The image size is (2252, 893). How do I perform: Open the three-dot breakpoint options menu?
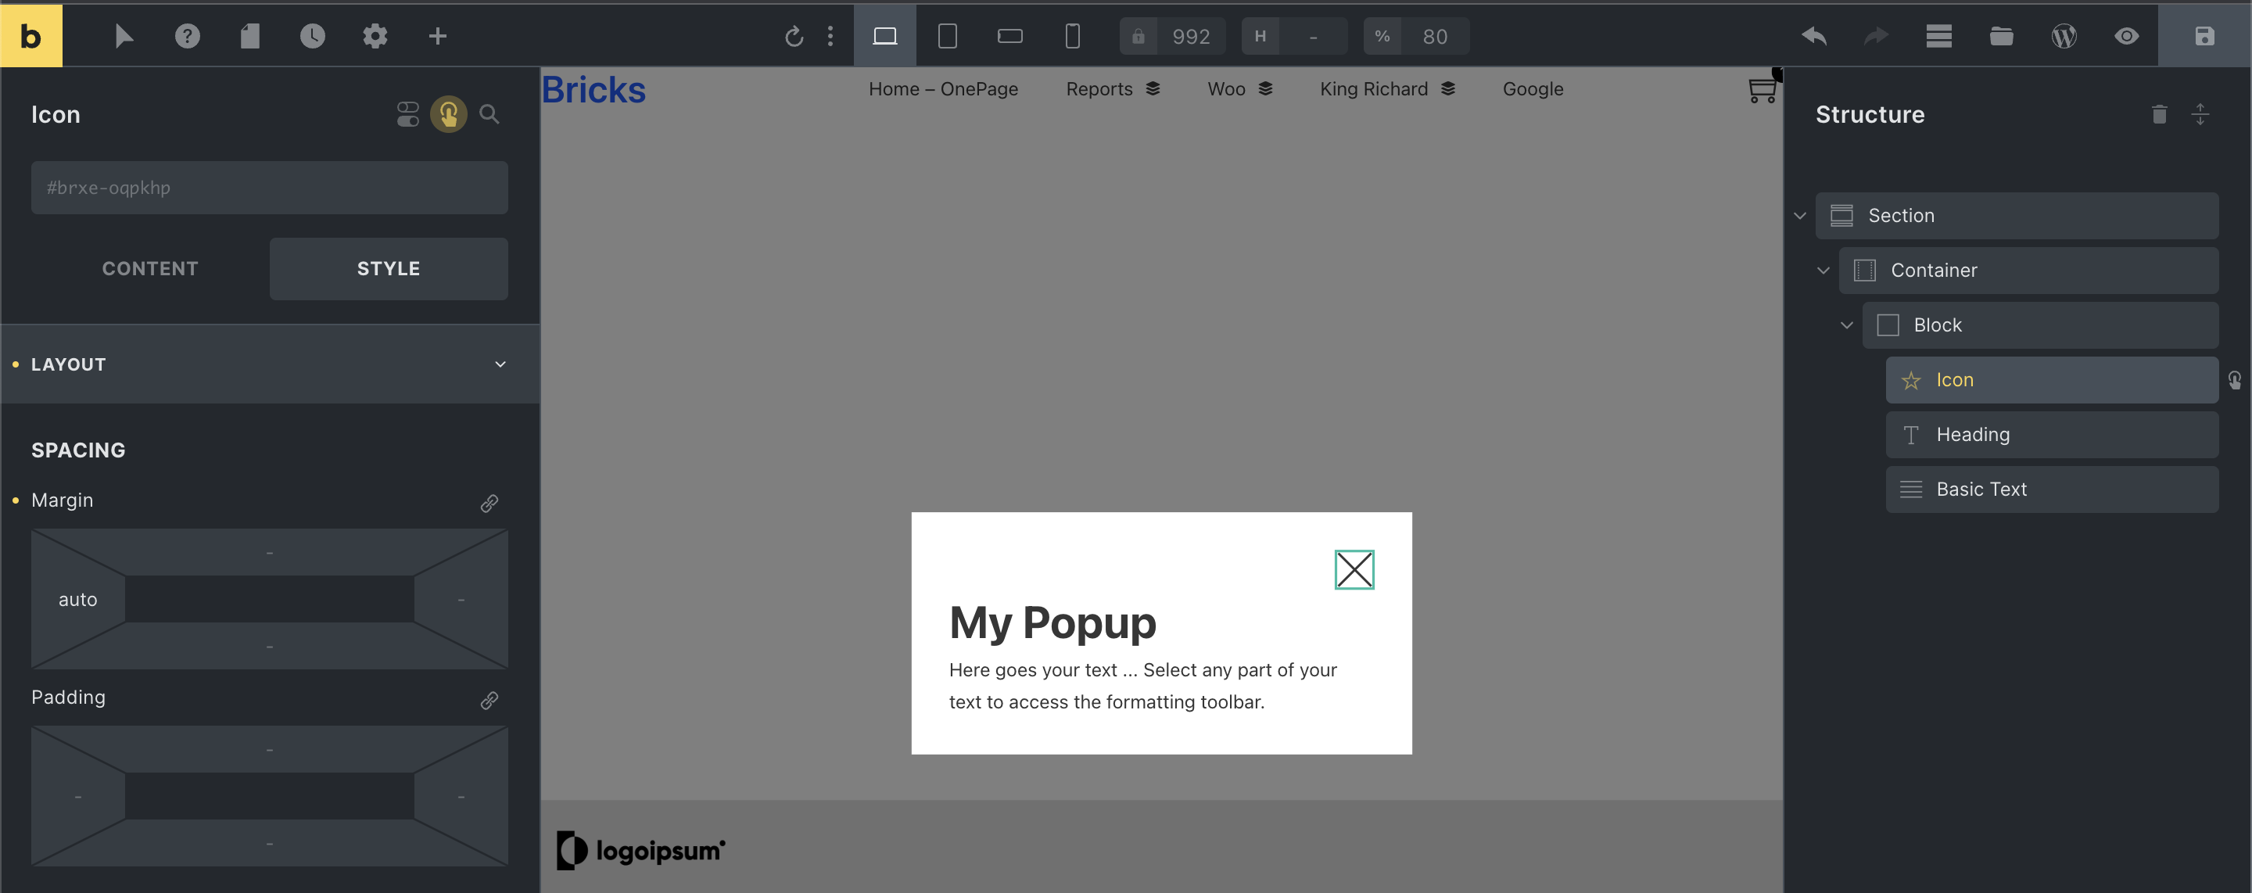click(830, 36)
